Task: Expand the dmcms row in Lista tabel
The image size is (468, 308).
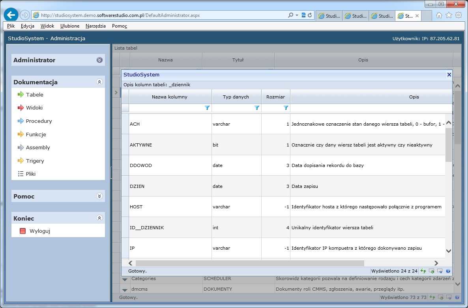Action: [125, 290]
